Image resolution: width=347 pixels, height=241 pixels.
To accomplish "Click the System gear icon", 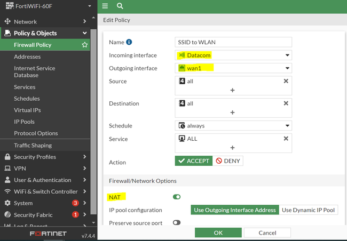I will (x=7, y=203).
